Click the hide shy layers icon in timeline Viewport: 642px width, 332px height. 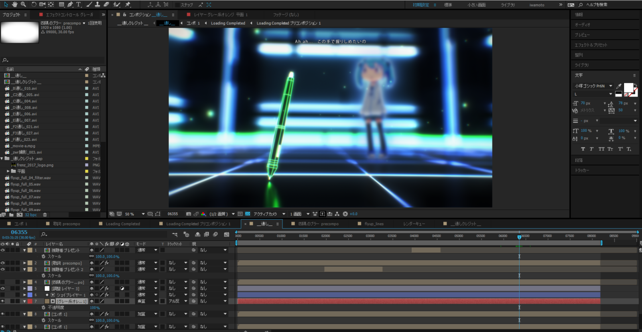(197, 234)
